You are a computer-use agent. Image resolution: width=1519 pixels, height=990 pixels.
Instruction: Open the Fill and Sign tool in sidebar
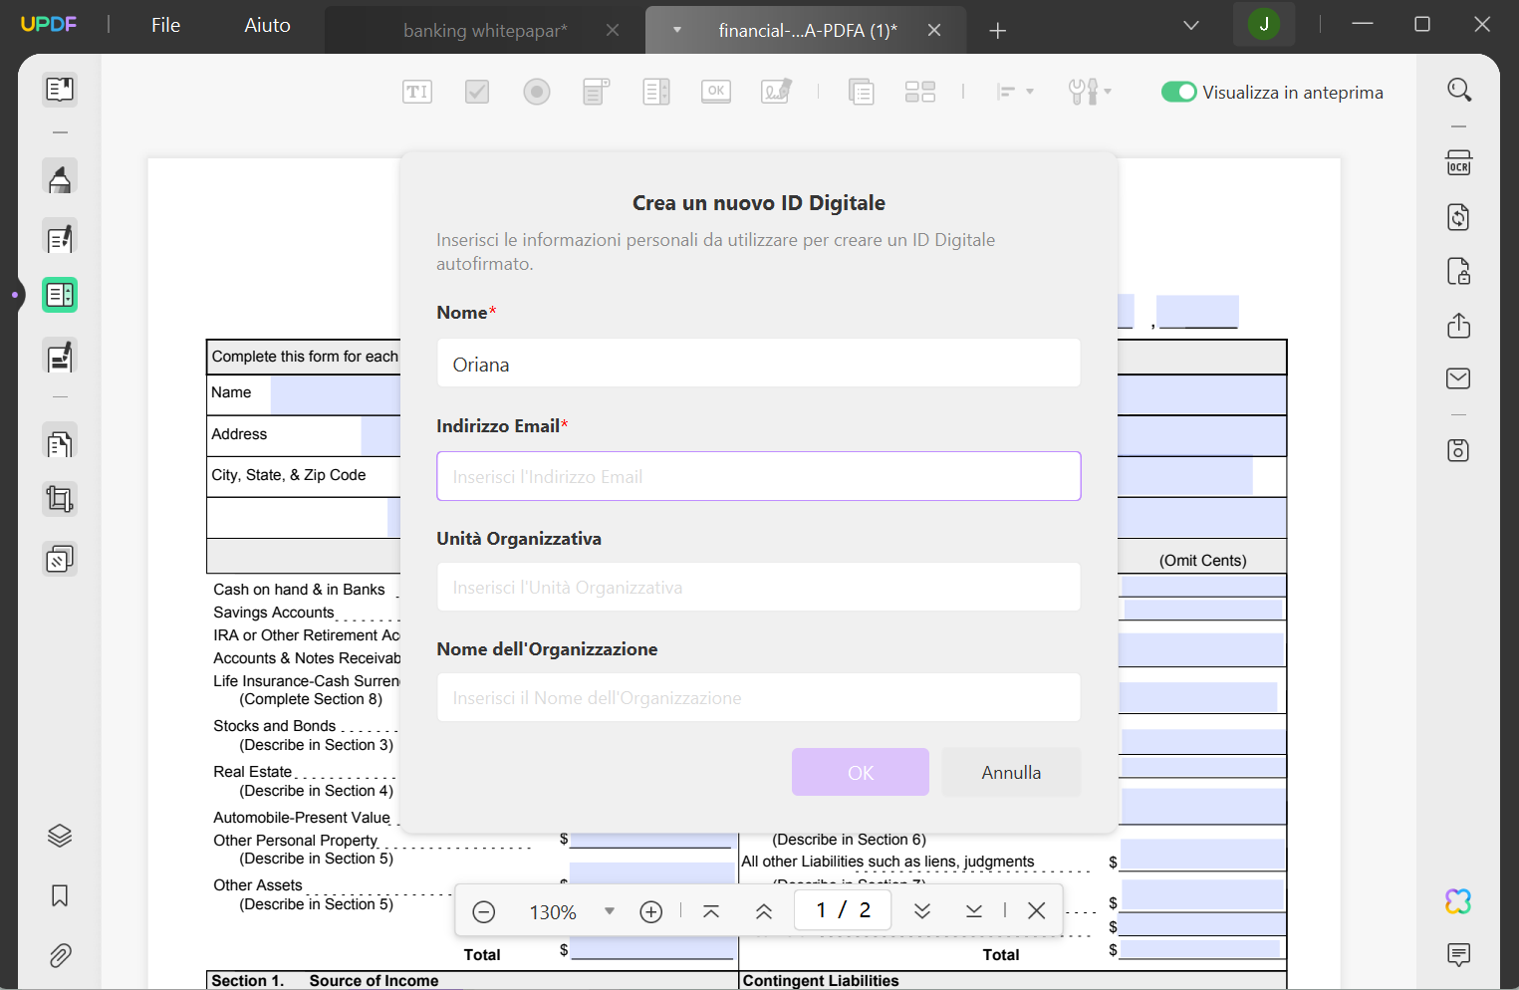[60, 356]
